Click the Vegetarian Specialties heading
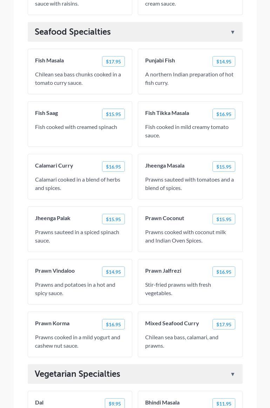This screenshot has height=408, width=270. click(x=77, y=374)
